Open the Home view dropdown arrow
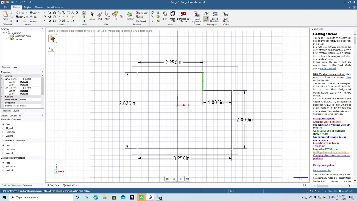357x201 pixels. (26, 13)
